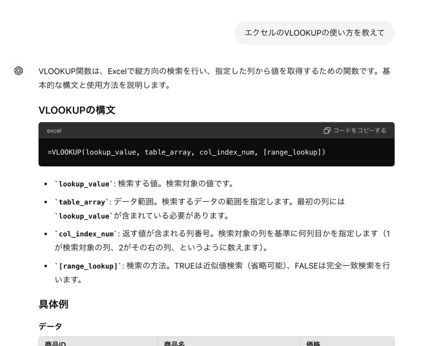Select the 具体例 heading
Viewport: 431px width, 346px height.
tap(53, 304)
